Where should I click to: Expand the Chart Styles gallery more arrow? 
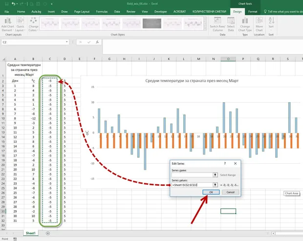205,28
